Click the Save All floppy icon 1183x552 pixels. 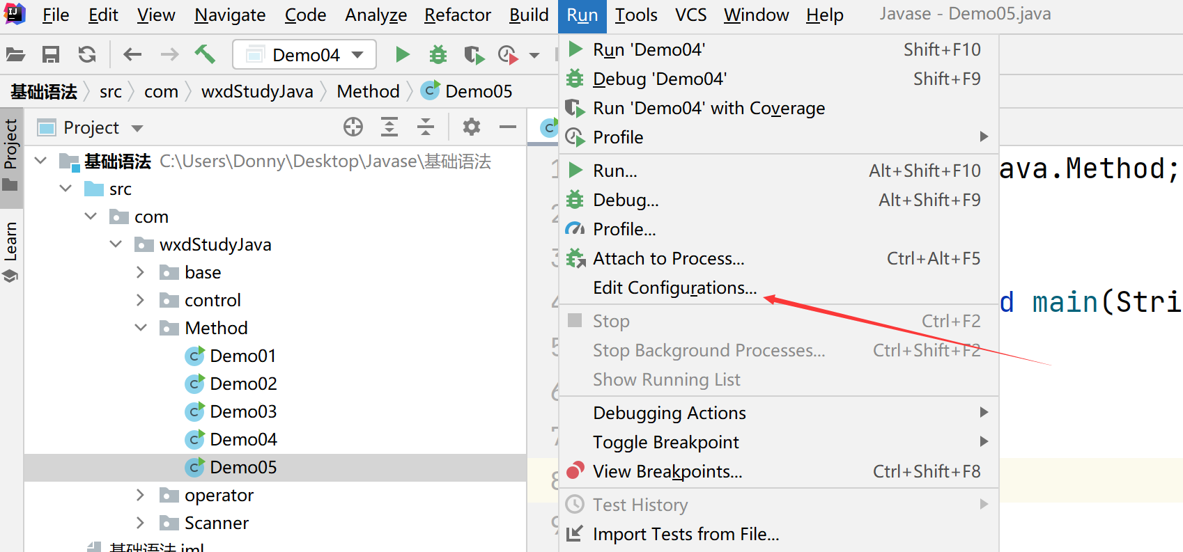51,54
